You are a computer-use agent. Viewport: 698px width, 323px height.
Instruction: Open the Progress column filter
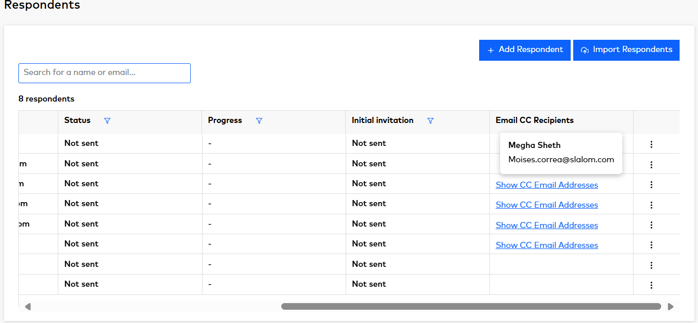coord(259,121)
